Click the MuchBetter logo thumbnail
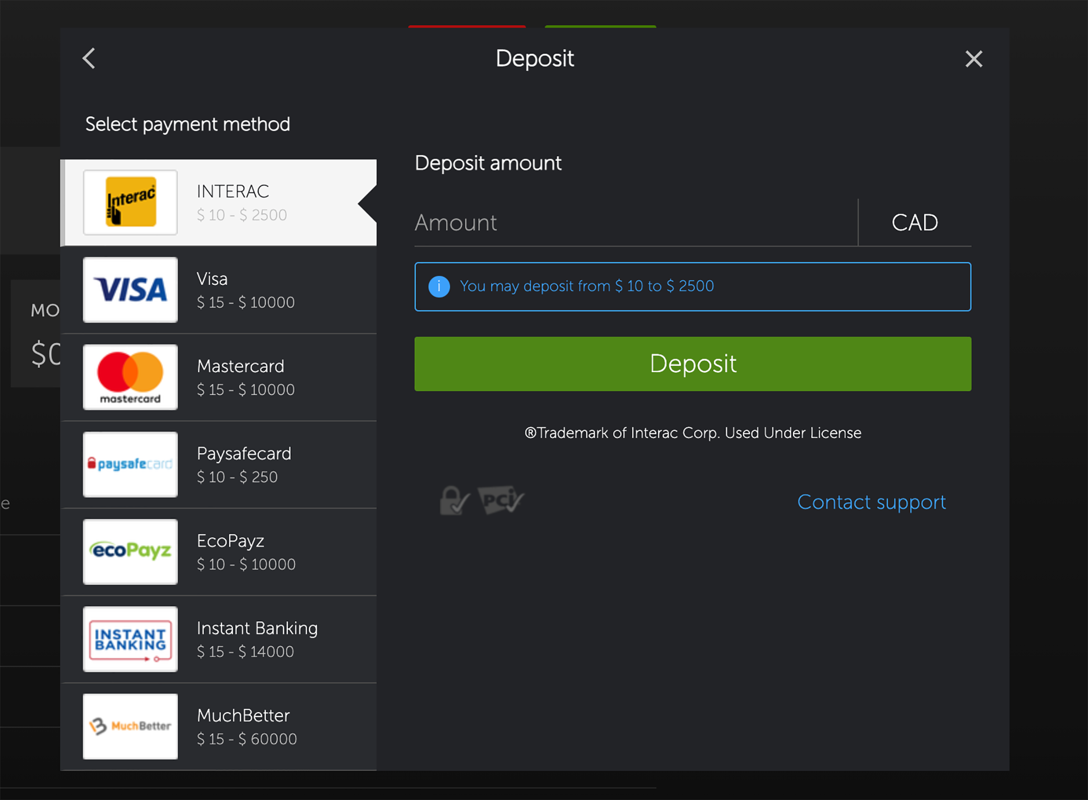Viewport: 1088px width, 800px height. point(130,727)
